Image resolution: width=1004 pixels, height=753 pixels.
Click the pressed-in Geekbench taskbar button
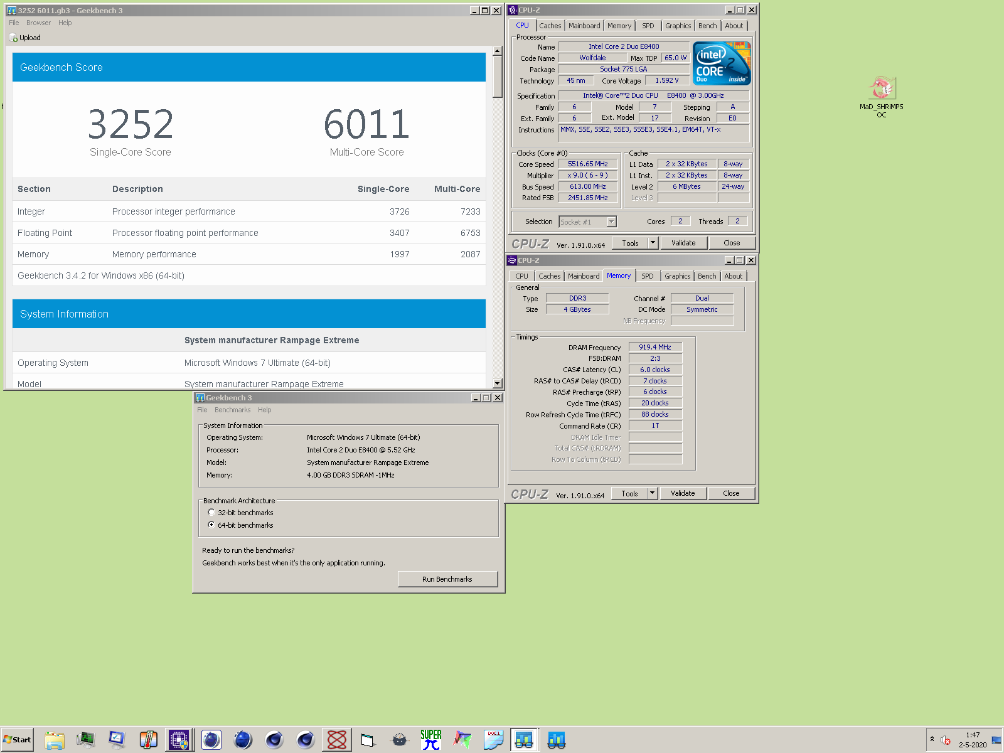pos(524,740)
